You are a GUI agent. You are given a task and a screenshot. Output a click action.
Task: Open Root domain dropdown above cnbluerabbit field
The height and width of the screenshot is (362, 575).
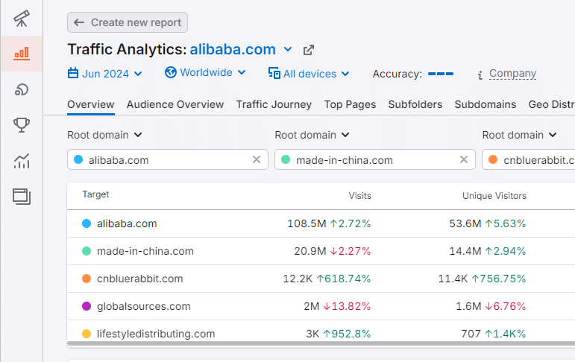click(x=520, y=135)
